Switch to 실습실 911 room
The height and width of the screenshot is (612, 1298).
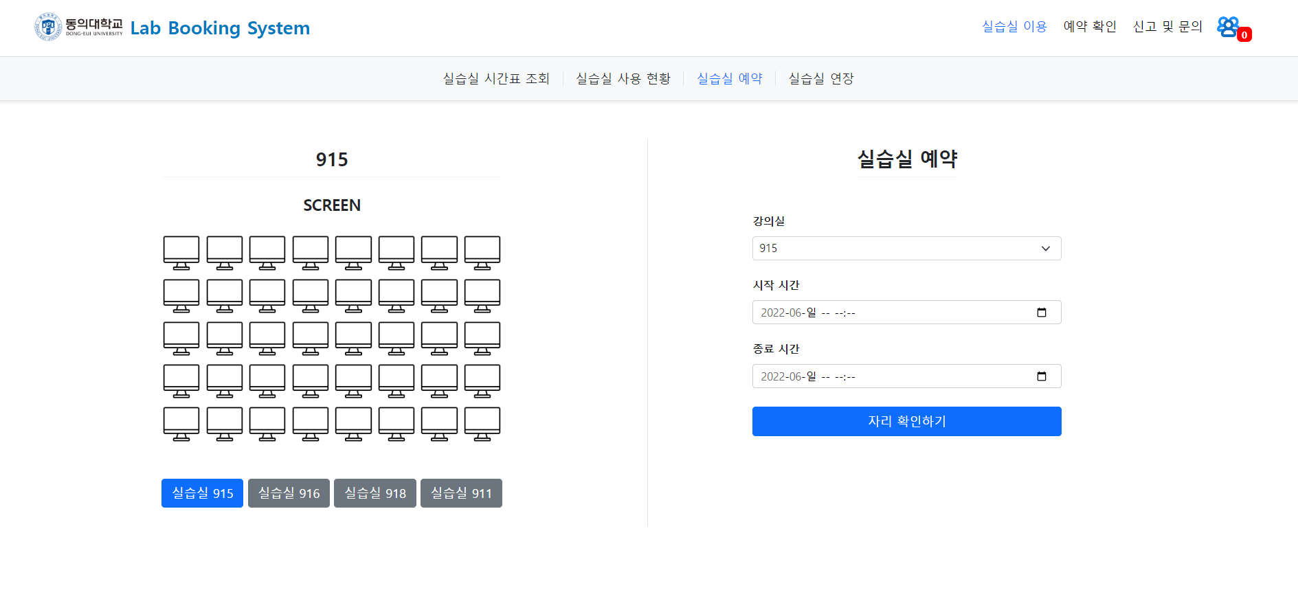[x=460, y=492]
